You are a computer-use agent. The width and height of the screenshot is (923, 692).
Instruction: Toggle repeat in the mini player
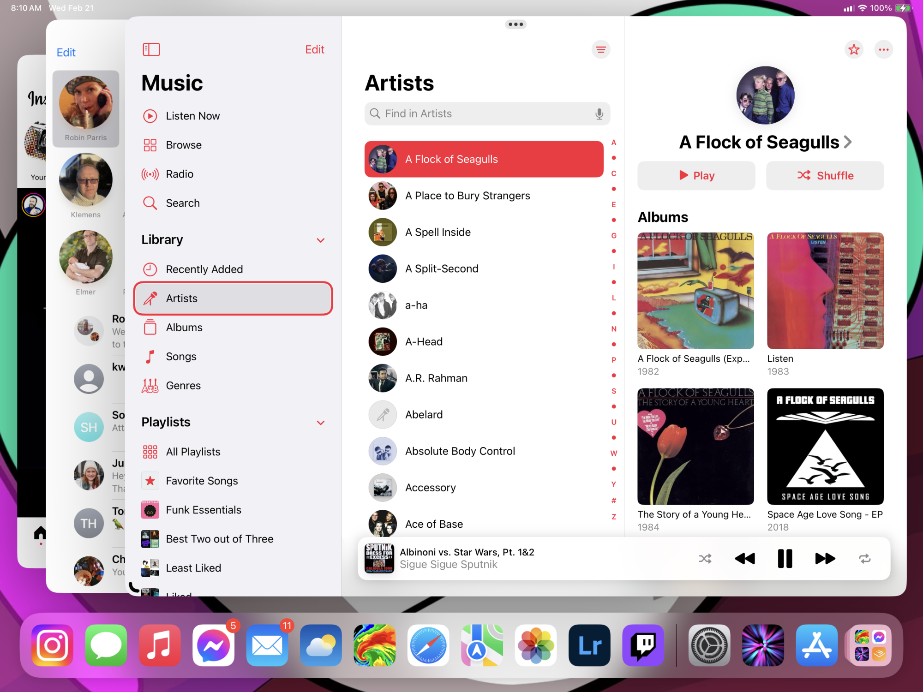[864, 559]
